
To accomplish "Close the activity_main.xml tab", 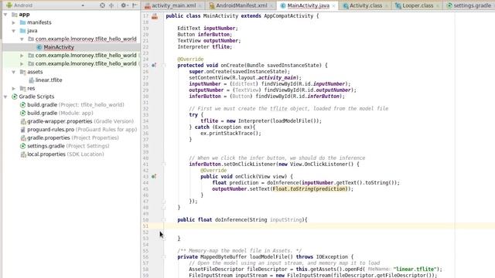I will point(200,5).
